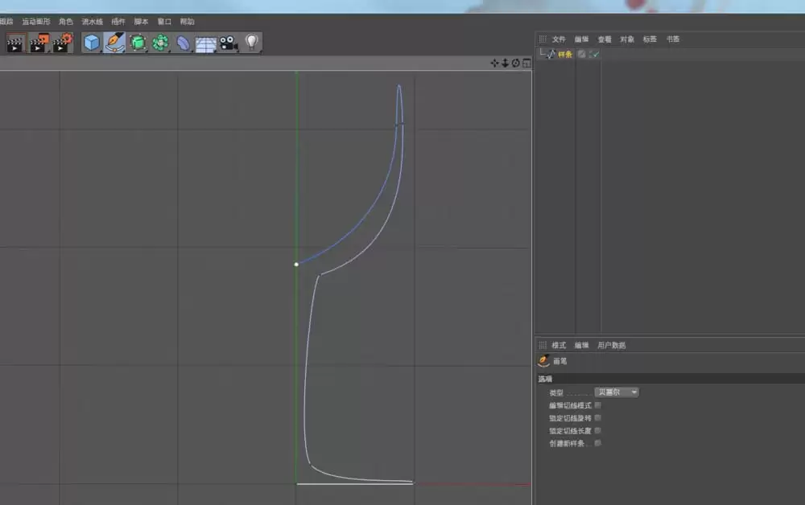Click the Render to Picture Viewer icon
Screen dimensions: 805x505
pos(38,43)
